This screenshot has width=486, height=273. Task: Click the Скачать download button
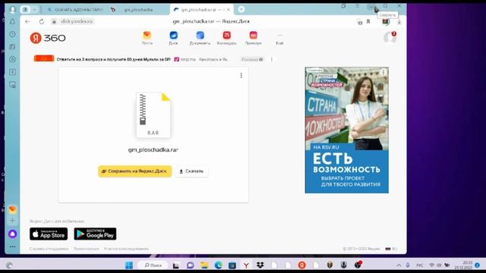point(191,171)
